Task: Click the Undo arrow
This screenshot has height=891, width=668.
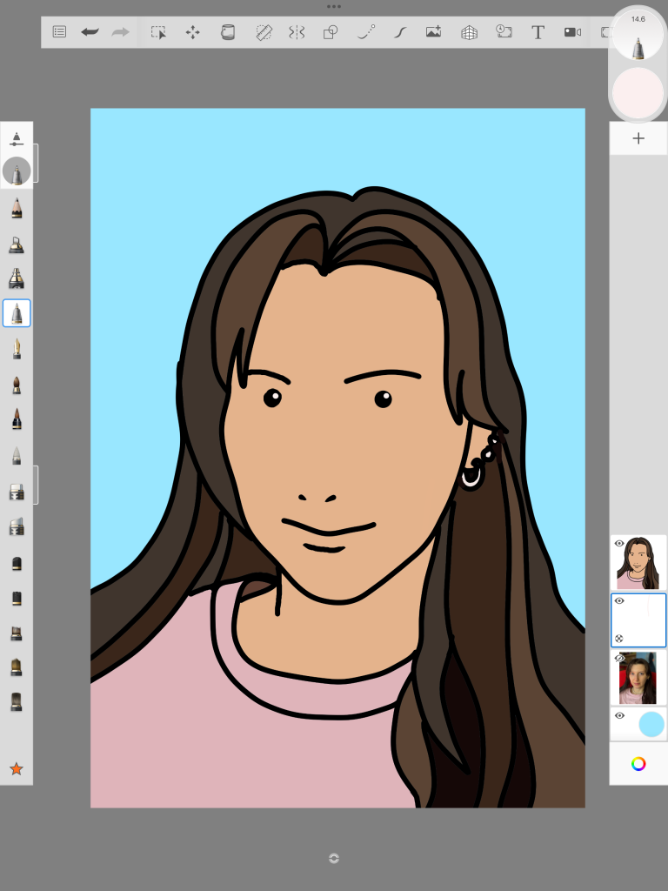Action: click(90, 32)
